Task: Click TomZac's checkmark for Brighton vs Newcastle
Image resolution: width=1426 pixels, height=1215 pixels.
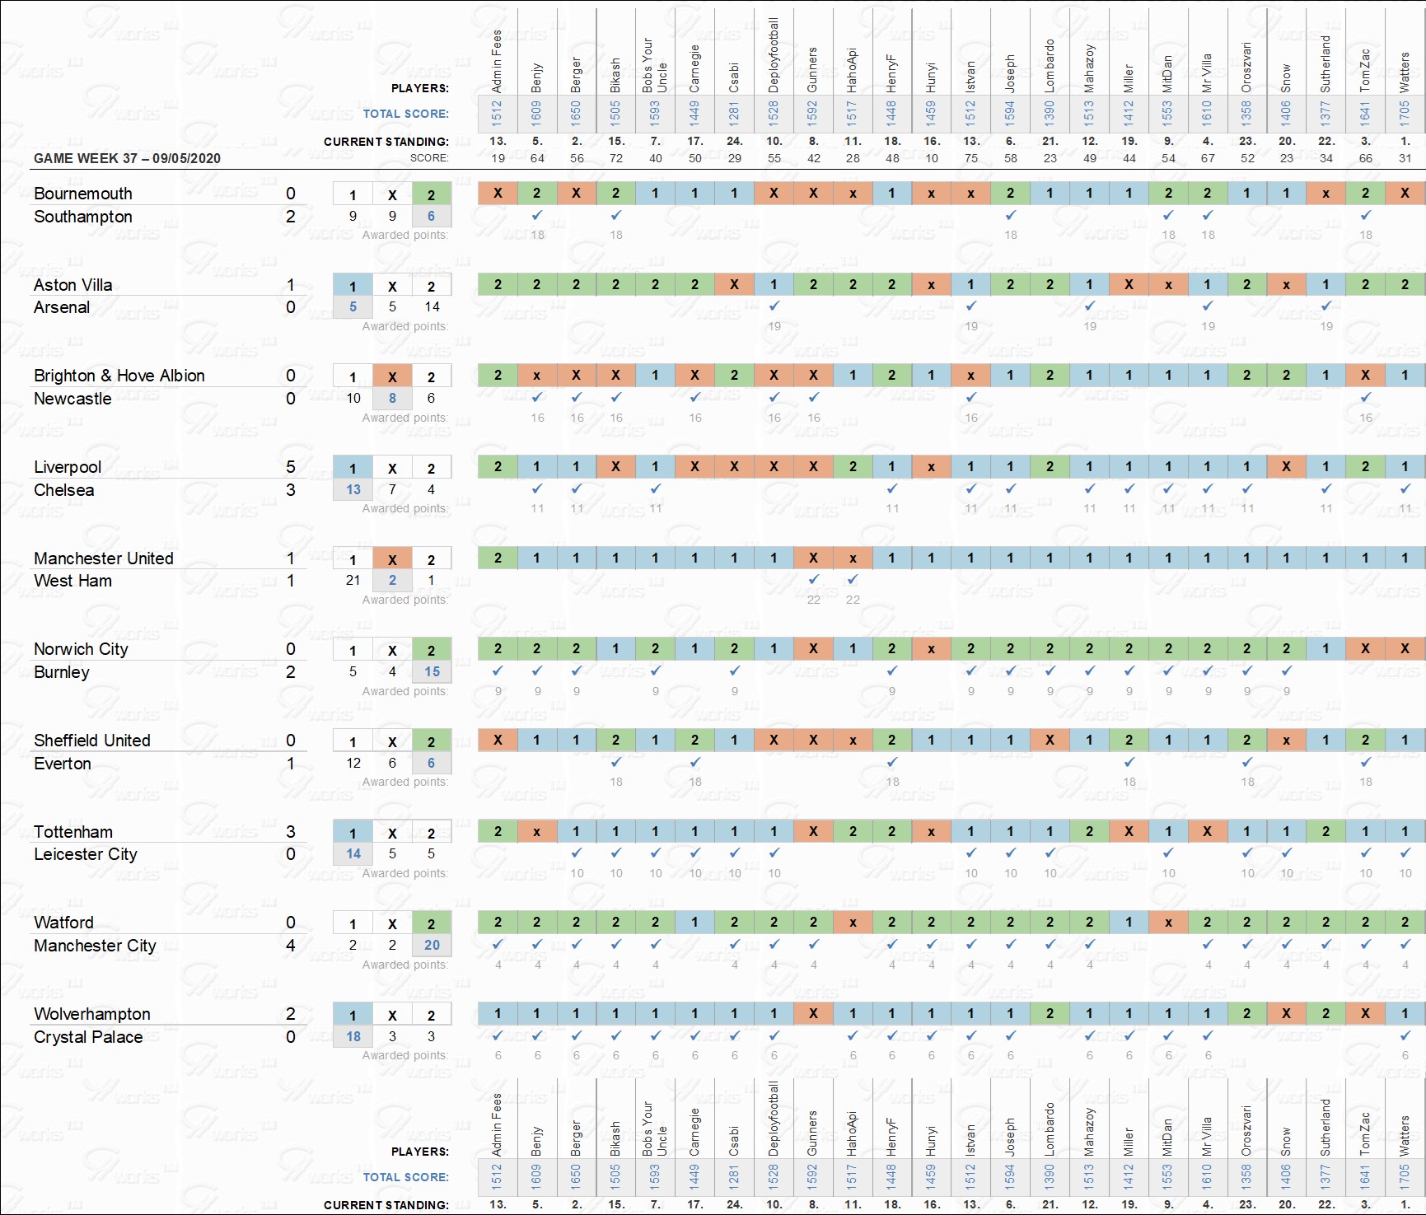Action: pyautogui.click(x=1365, y=397)
